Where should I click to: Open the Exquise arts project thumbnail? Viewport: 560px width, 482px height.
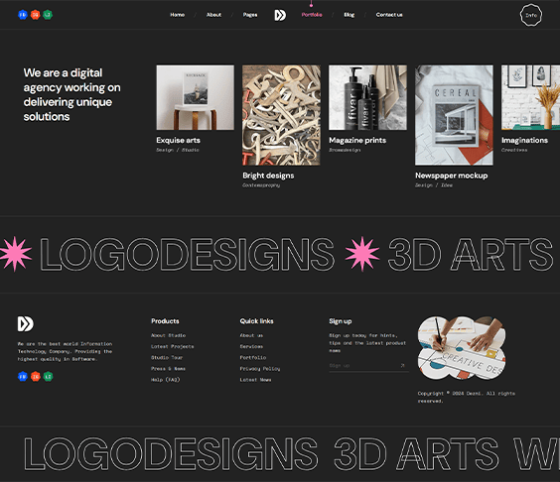pyautogui.click(x=196, y=97)
